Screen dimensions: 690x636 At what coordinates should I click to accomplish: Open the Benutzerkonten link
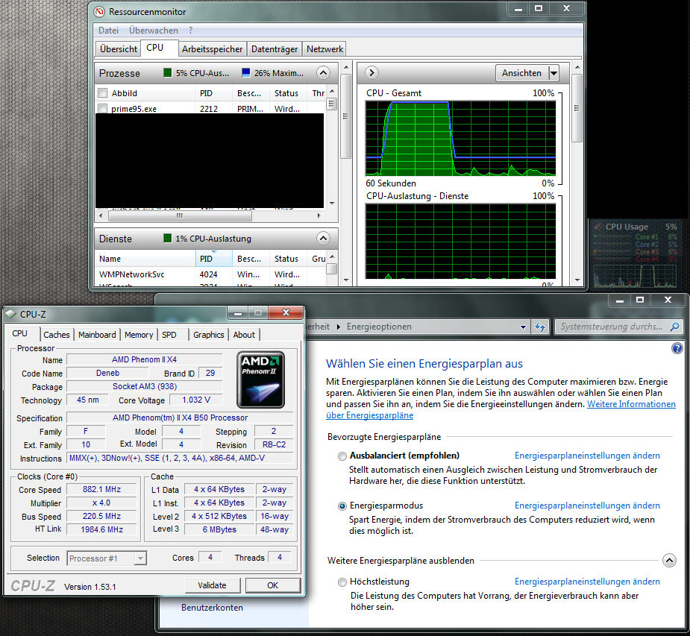(212, 608)
